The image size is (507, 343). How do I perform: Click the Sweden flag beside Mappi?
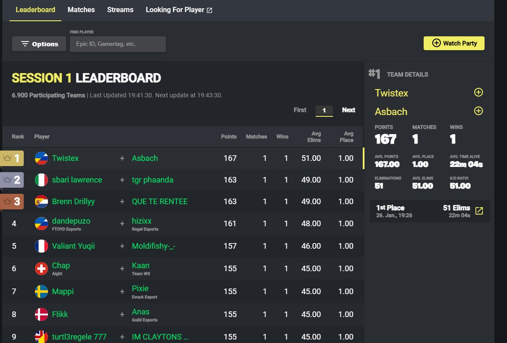pyautogui.click(x=41, y=292)
